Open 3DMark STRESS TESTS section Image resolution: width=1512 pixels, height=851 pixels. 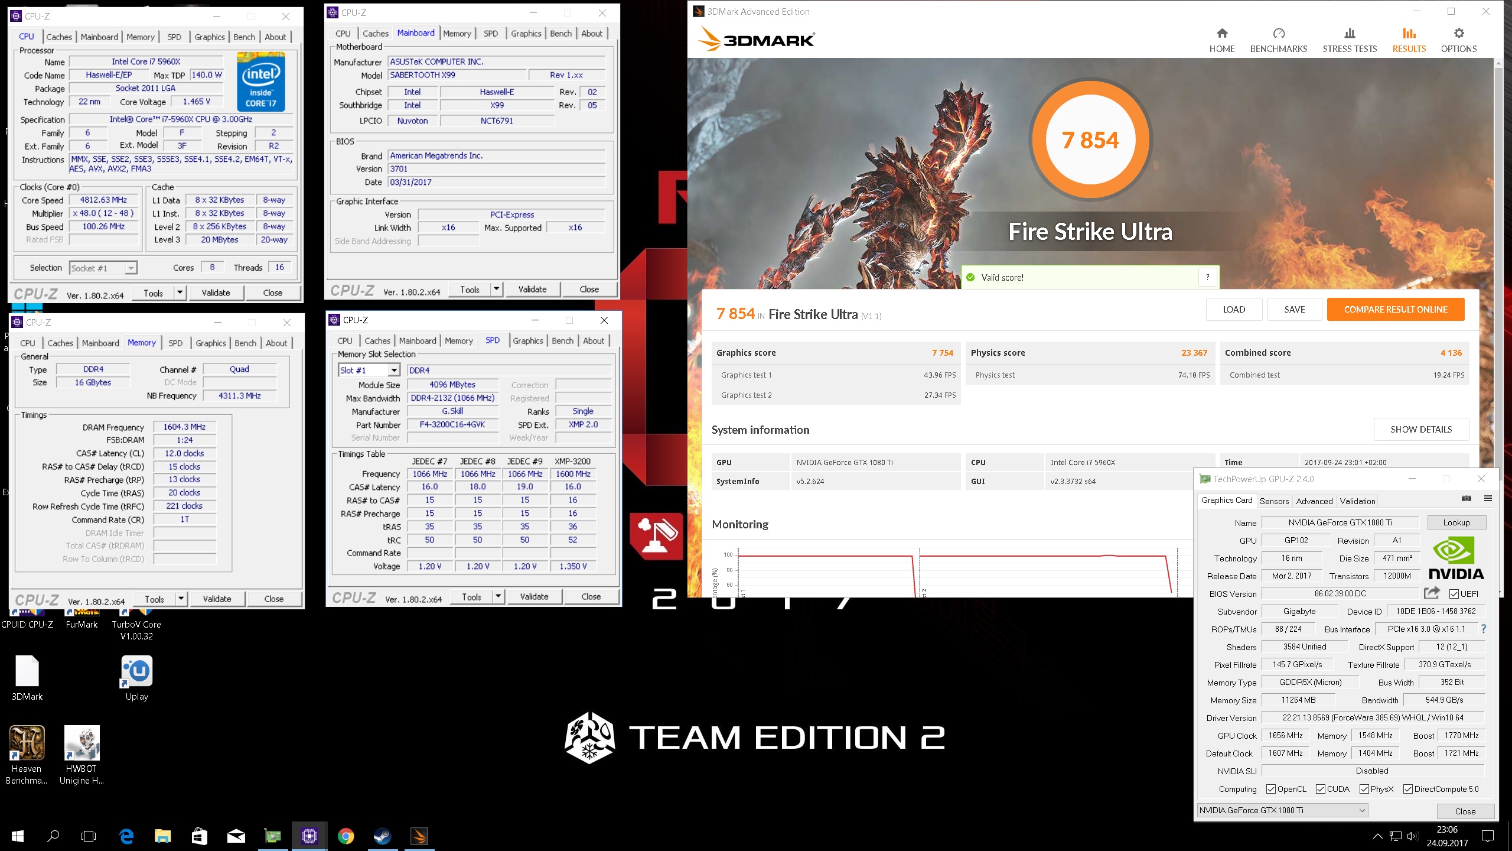click(x=1350, y=40)
